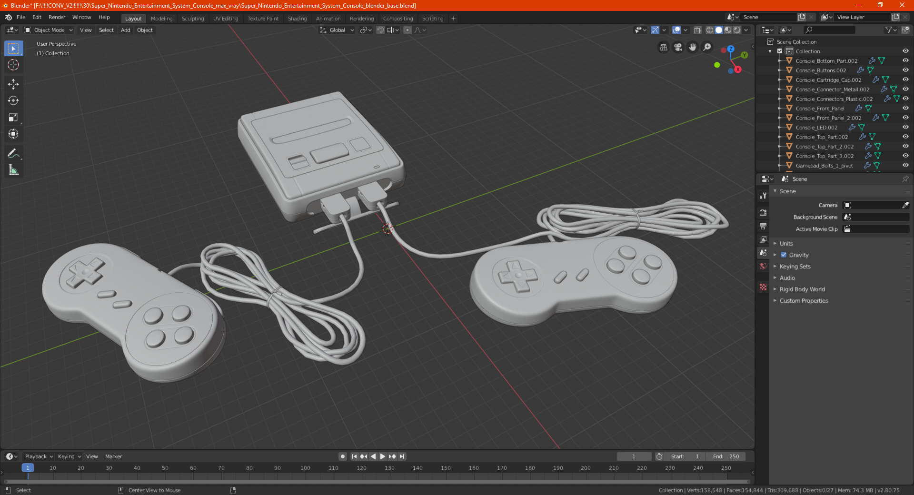Click the End frame field
Viewport: 914px width, 495px height.
(x=726, y=456)
